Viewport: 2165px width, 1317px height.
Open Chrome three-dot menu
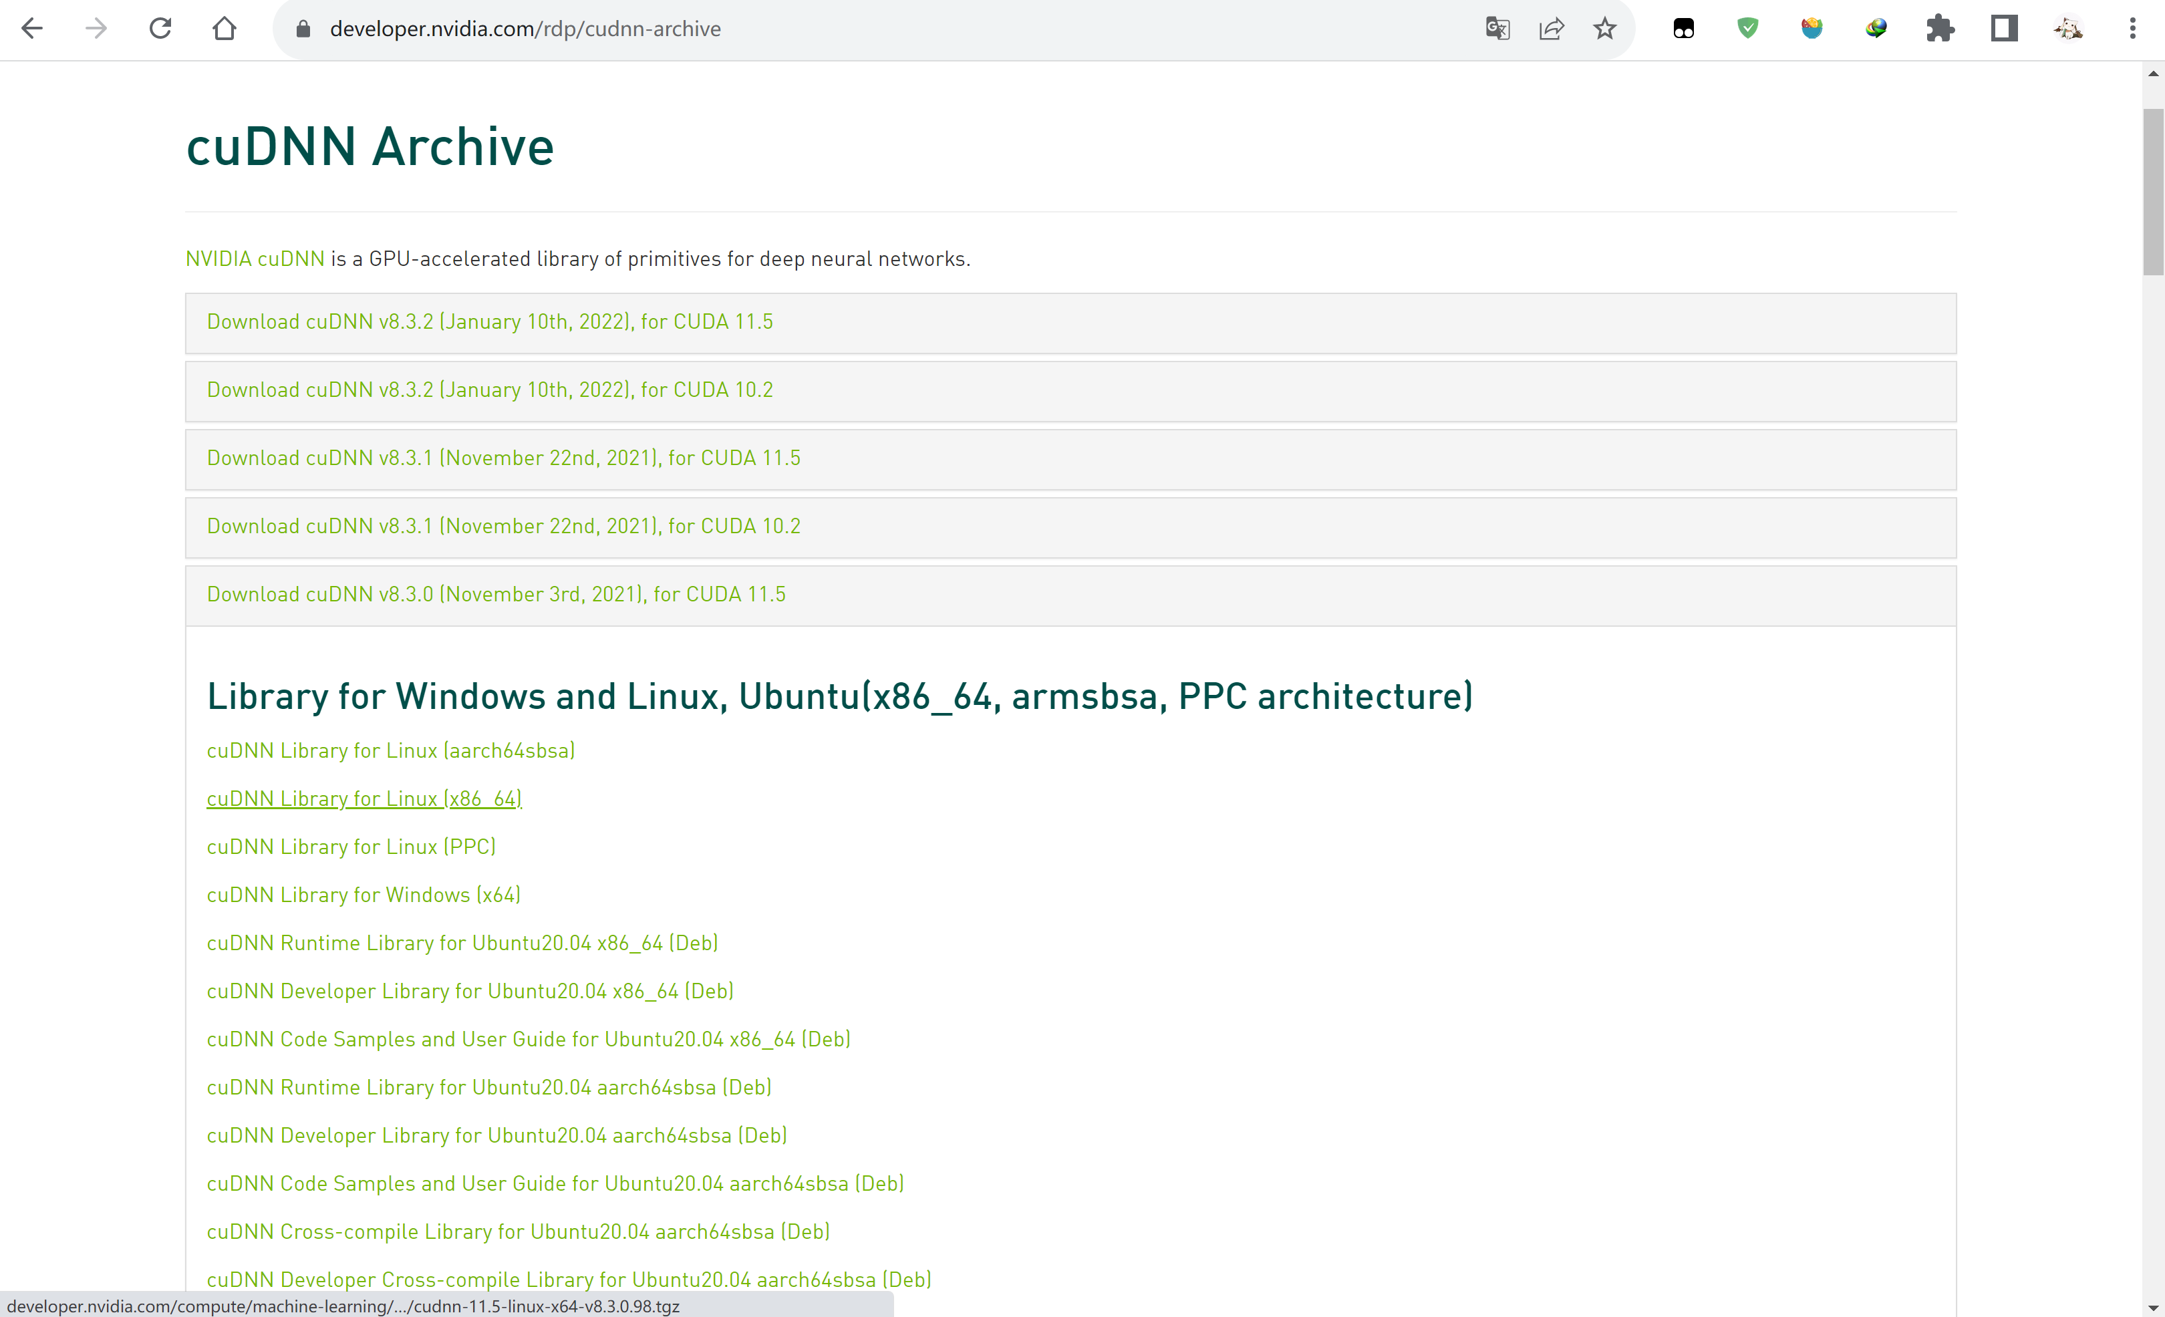coord(2132,29)
